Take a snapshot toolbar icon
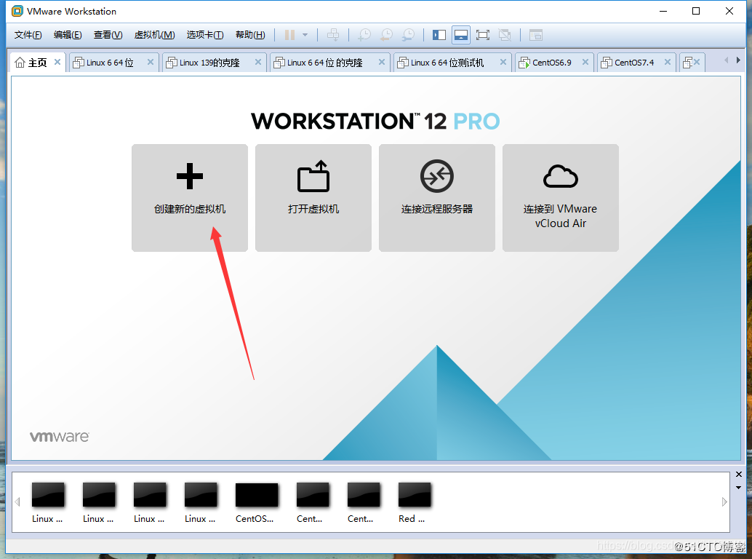Screen dimensions: 752x559 (364, 34)
